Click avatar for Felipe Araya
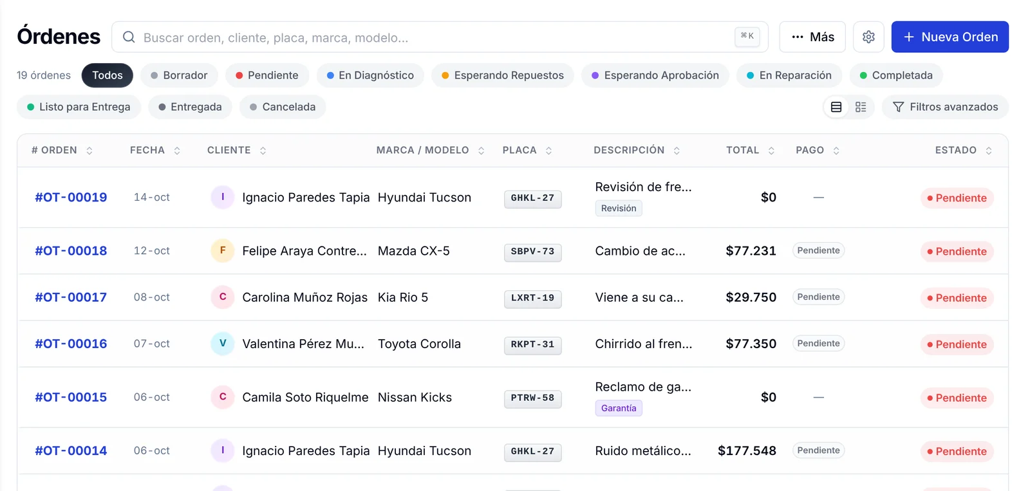 coord(223,250)
